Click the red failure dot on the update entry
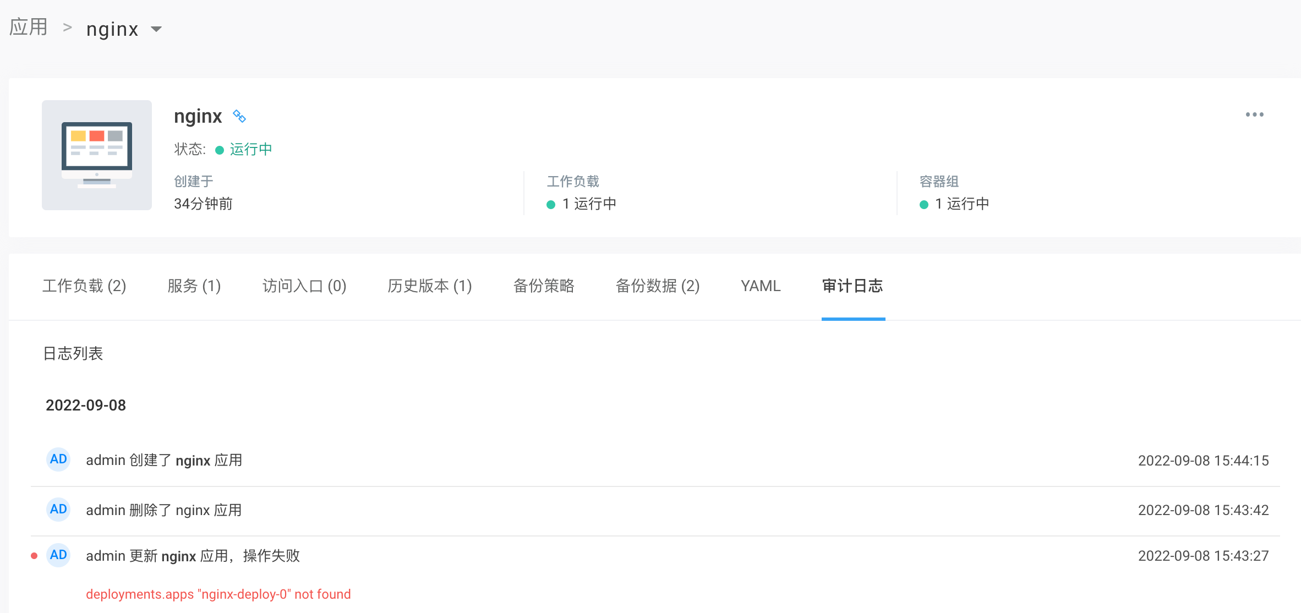Screen dimensions: 1301x613 [x=34, y=556]
